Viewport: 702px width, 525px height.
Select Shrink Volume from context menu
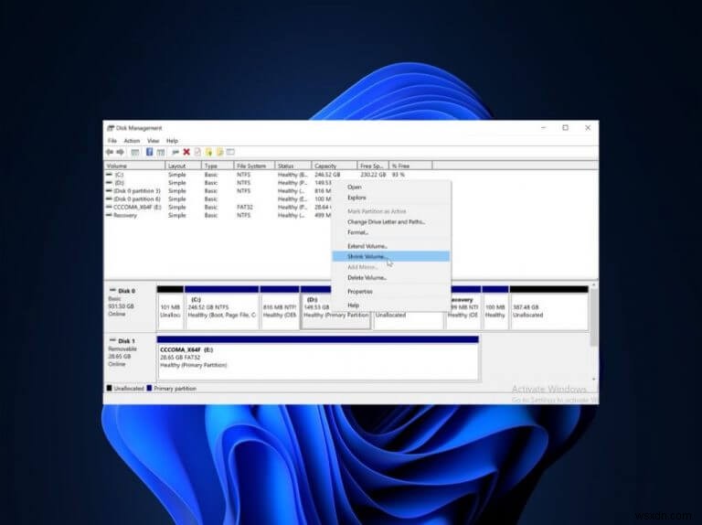(391, 257)
